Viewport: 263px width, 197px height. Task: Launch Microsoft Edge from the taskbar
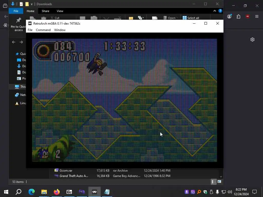[31, 192]
